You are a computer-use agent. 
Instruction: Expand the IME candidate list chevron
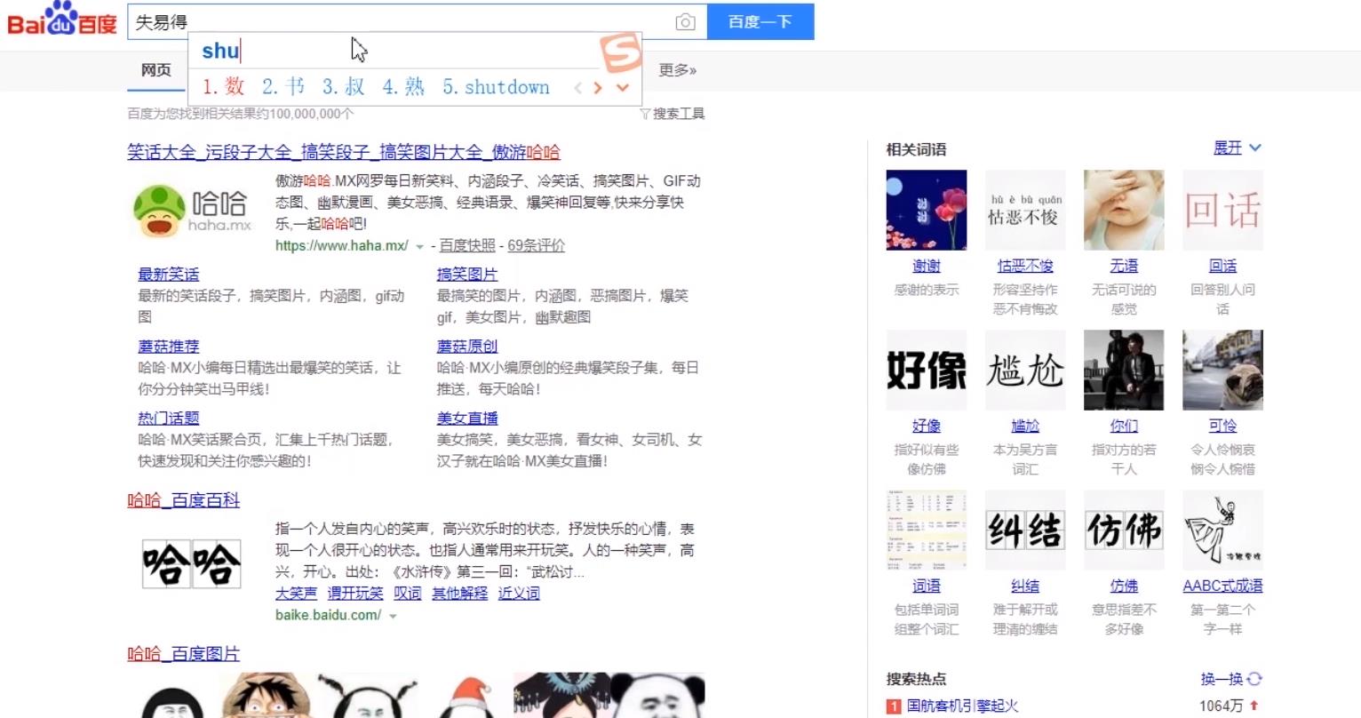[623, 87]
